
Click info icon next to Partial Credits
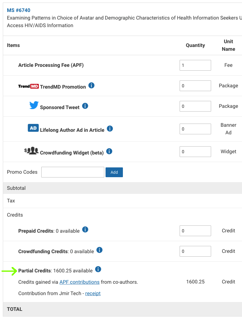[x=98, y=269]
